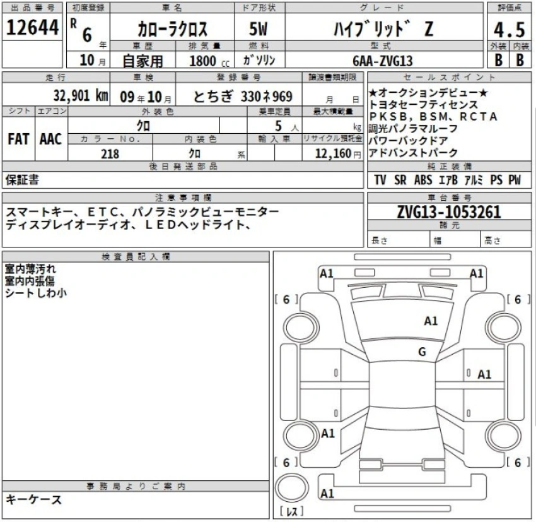The width and height of the screenshot is (536, 522).
Task: Click the A1 mark on the right door
Action: click(x=484, y=374)
